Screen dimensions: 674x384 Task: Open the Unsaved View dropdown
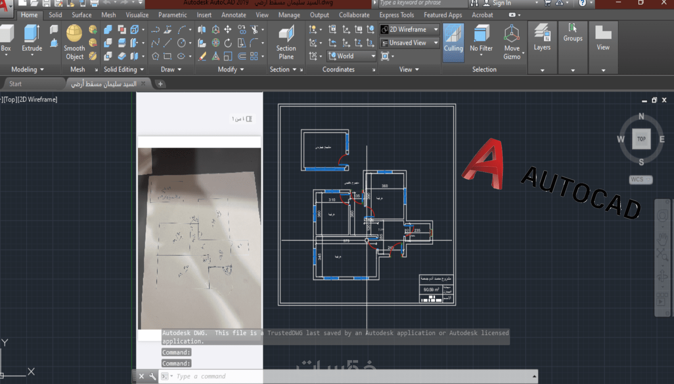tap(410, 43)
